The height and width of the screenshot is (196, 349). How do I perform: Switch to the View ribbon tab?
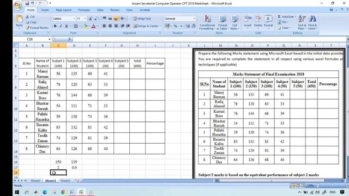click(x=129, y=10)
